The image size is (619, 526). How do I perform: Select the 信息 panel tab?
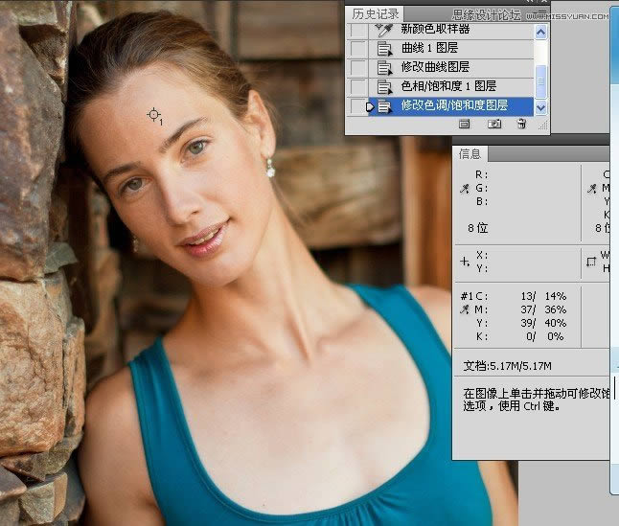470,153
